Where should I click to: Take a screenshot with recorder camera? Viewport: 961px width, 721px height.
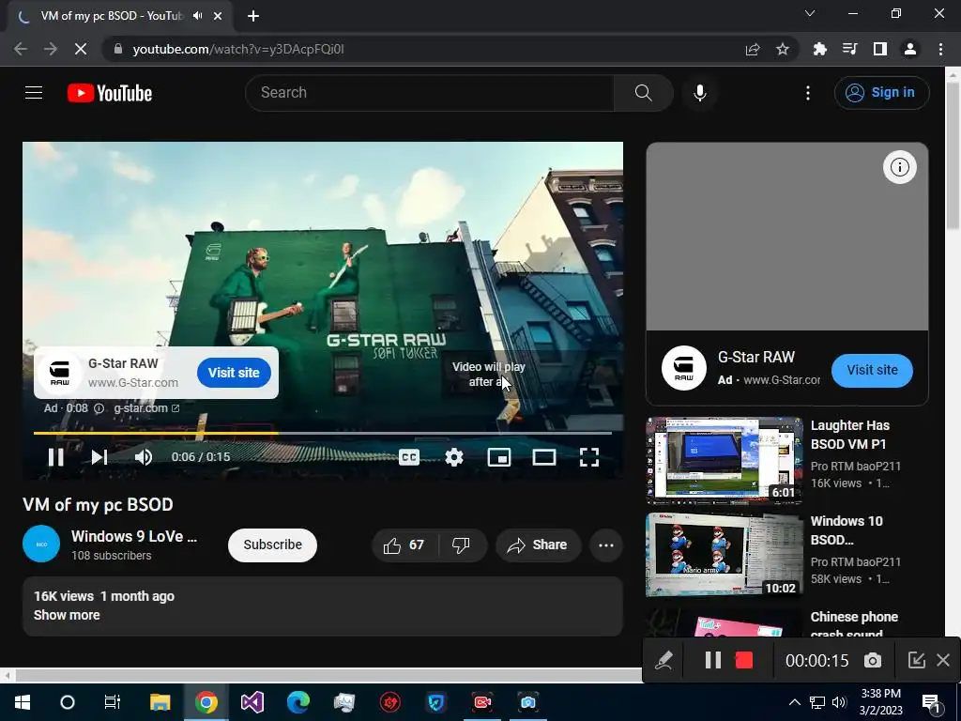tap(872, 660)
